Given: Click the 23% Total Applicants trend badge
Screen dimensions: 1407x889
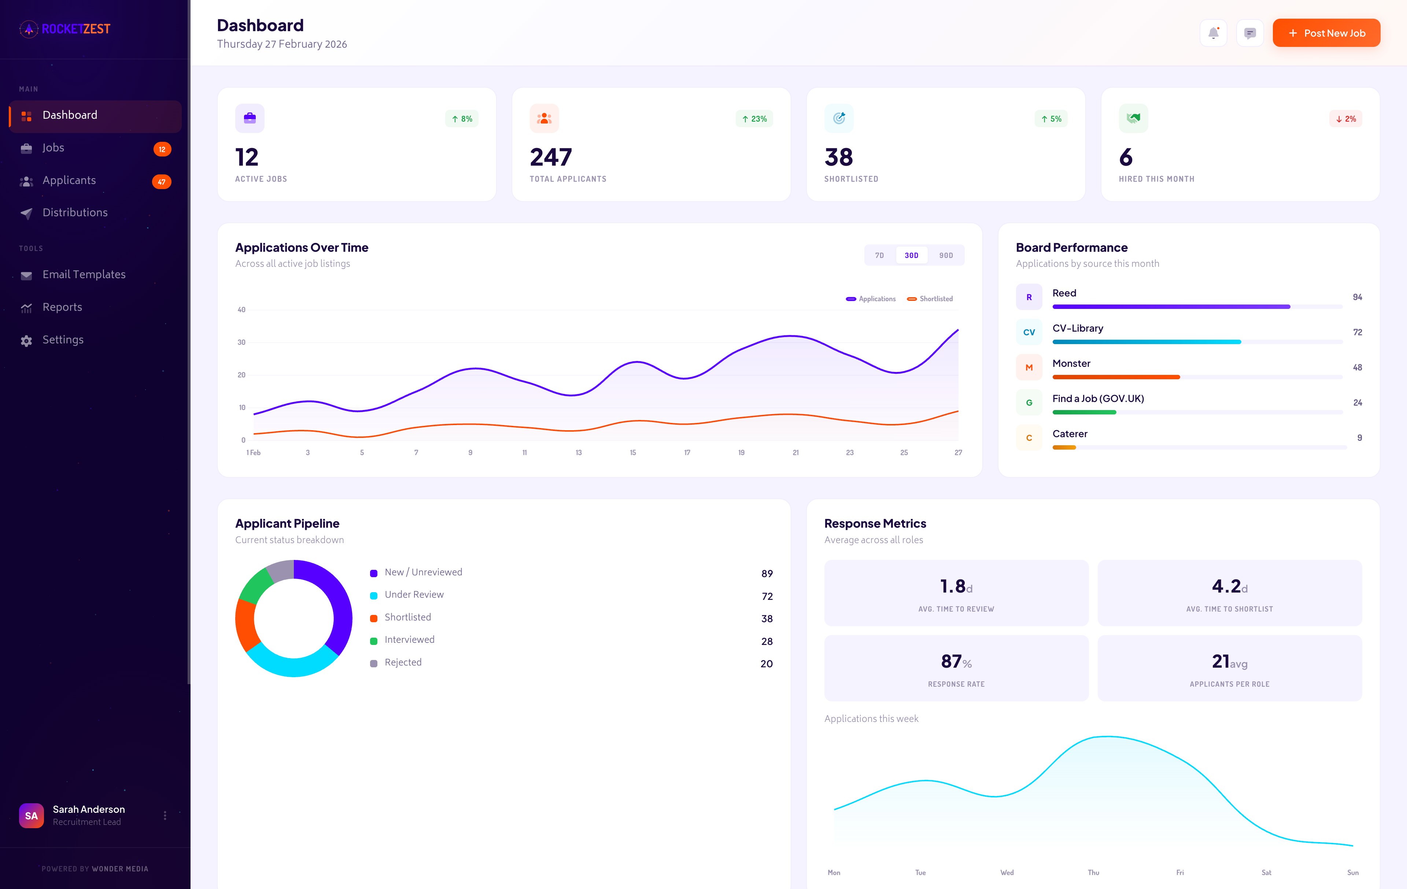Looking at the screenshot, I should [x=754, y=119].
